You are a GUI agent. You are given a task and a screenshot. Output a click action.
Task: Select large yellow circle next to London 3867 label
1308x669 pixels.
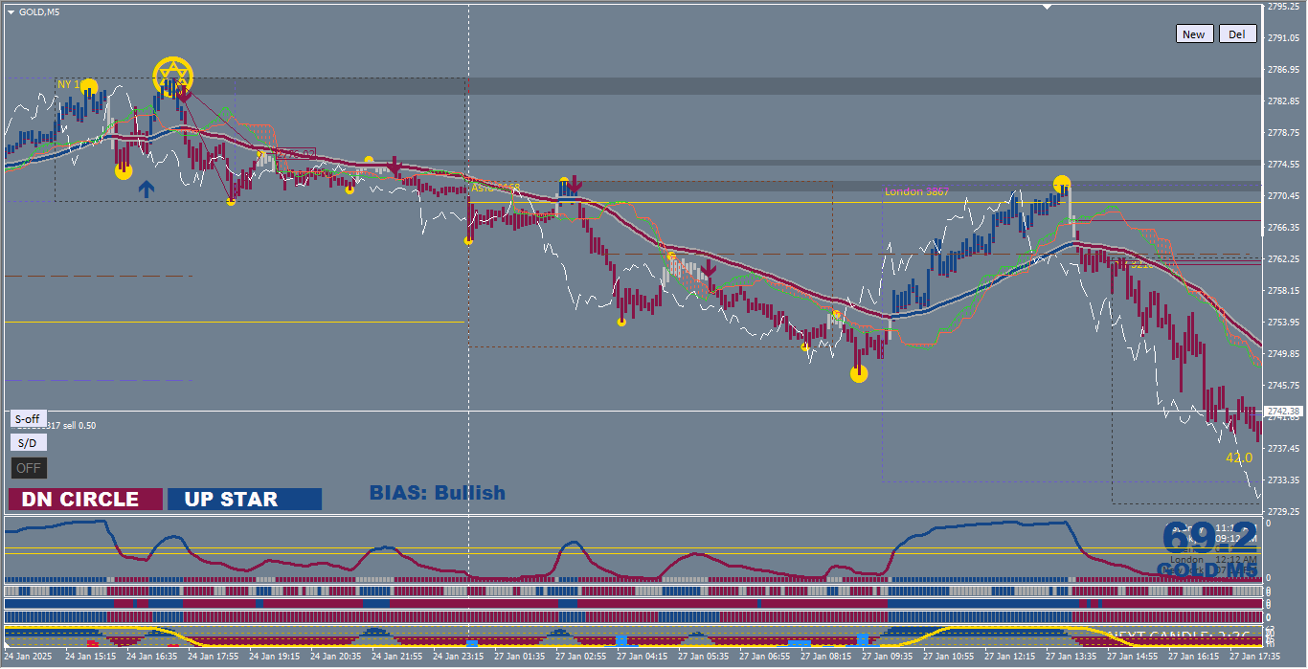[1062, 183]
